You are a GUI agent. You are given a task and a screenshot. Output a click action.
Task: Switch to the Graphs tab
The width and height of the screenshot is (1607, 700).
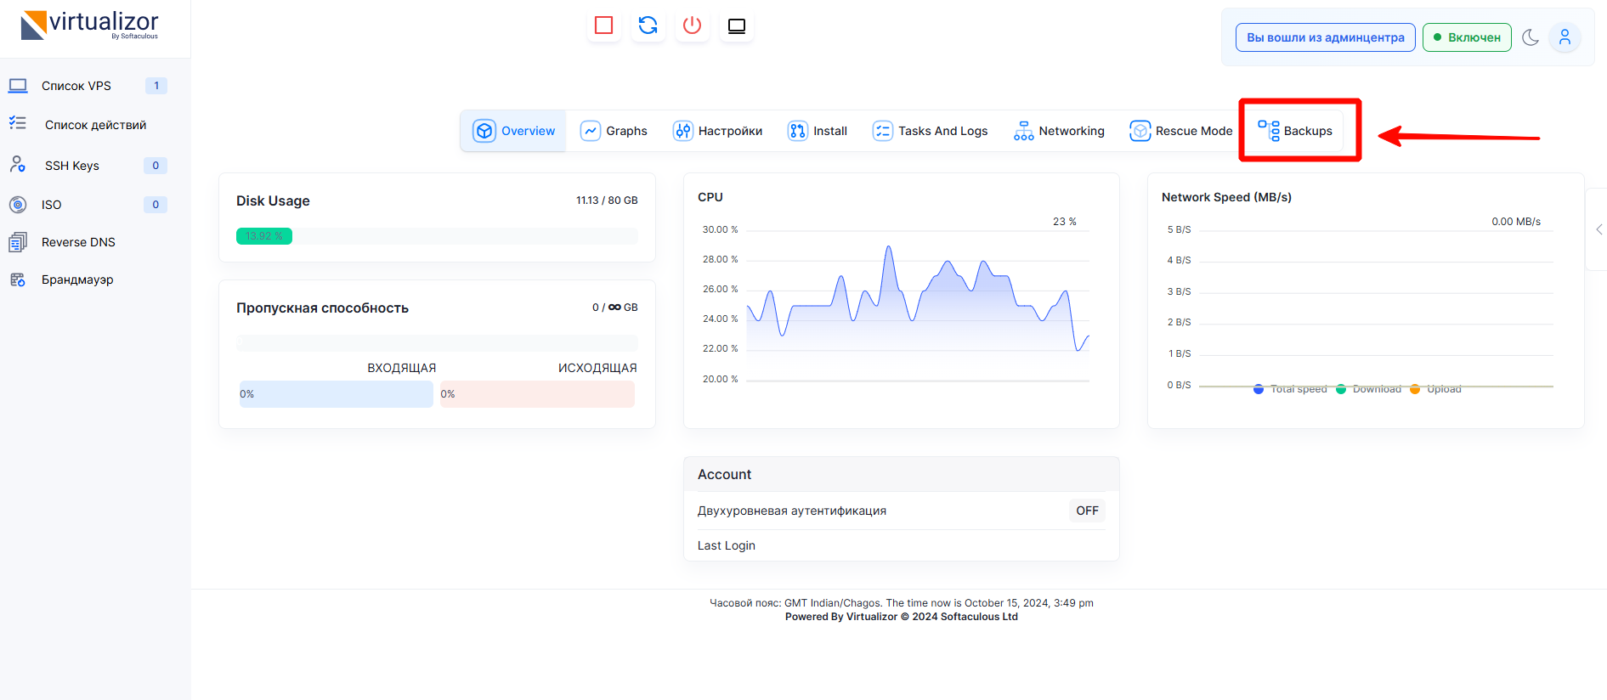pos(614,131)
